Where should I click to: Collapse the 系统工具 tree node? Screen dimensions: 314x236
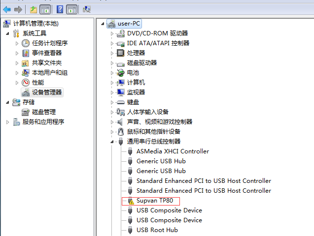coord(7,33)
